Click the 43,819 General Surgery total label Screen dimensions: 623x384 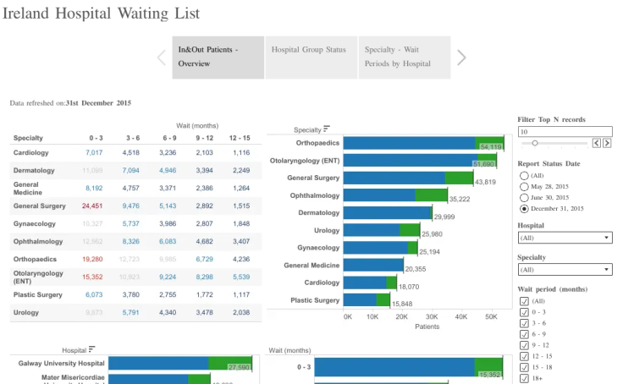(485, 182)
